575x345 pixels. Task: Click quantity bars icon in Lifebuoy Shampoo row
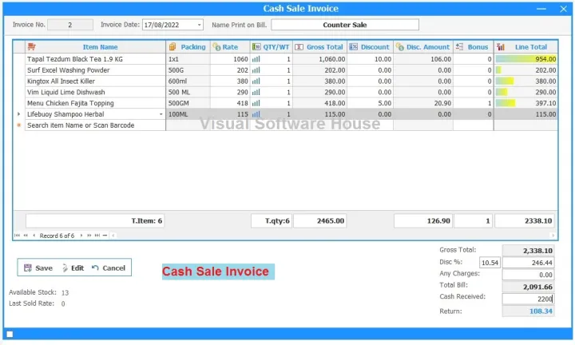[256, 114]
